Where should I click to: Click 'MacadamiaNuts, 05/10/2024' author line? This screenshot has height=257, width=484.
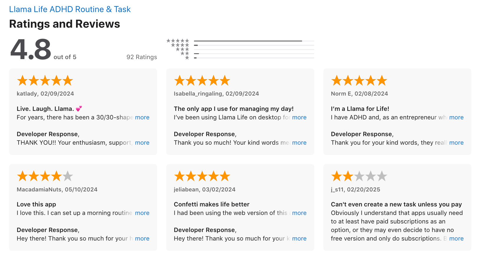click(57, 190)
